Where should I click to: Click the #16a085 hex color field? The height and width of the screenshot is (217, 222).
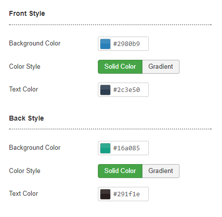click(123, 148)
